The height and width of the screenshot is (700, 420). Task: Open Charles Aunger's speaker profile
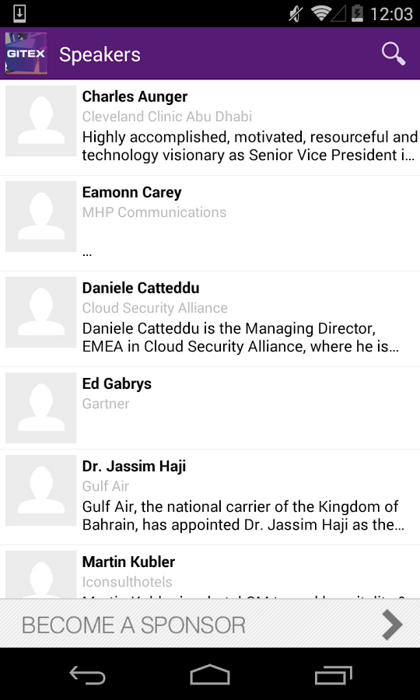[210, 128]
